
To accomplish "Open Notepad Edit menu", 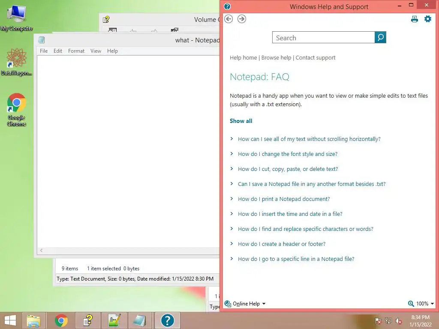I will point(58,51).
